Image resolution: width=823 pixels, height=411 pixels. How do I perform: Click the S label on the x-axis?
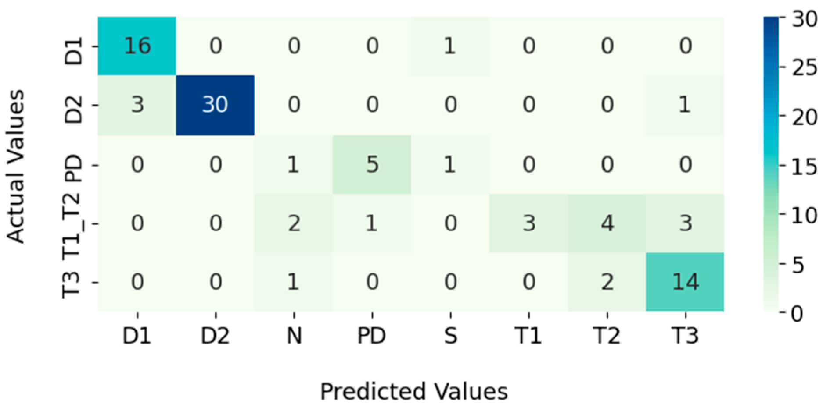point(450,336)
